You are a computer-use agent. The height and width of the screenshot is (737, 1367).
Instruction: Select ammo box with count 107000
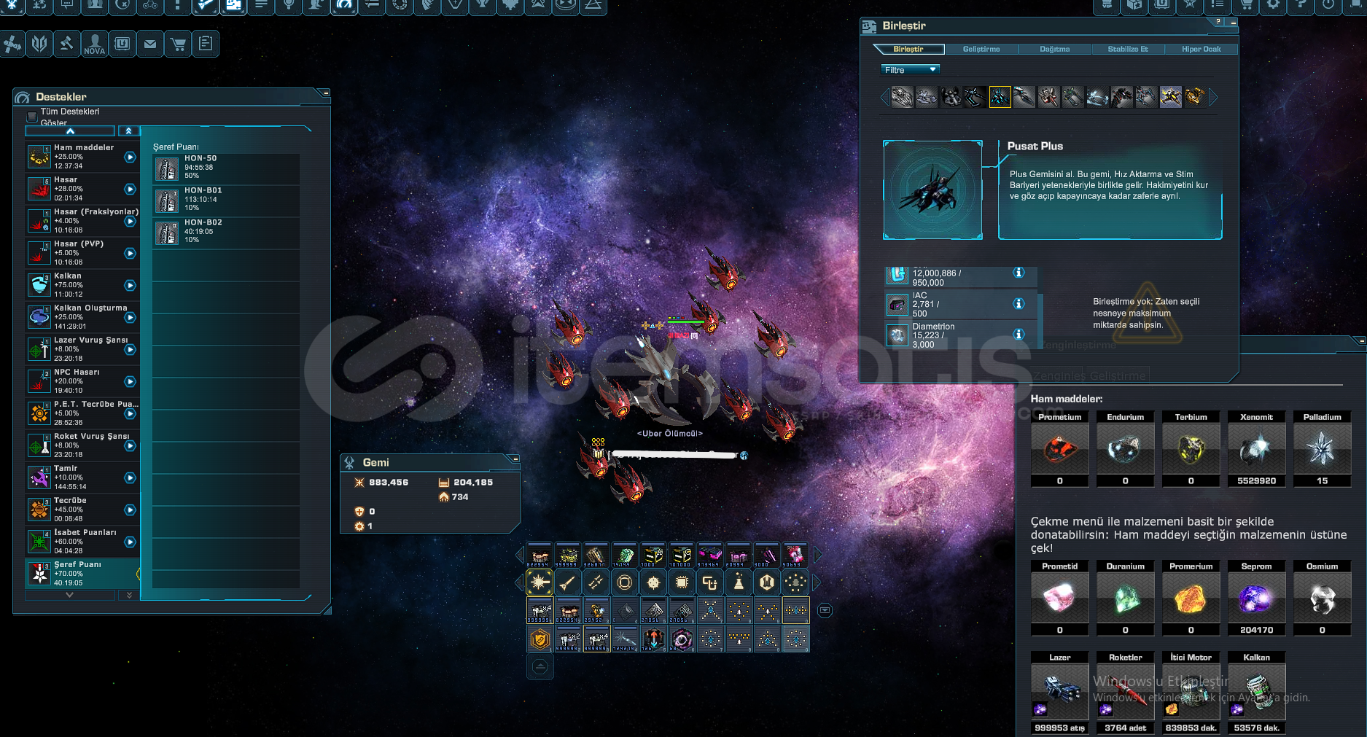(x=682, y=555)
